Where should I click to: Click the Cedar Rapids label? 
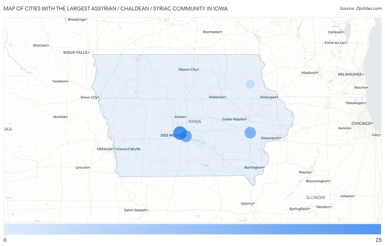234,119
